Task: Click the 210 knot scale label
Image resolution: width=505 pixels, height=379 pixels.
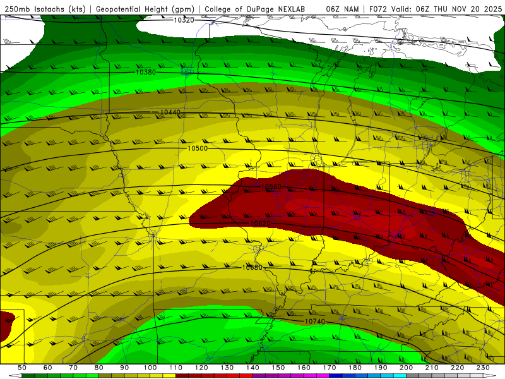Action: click(x=432, y=368)
